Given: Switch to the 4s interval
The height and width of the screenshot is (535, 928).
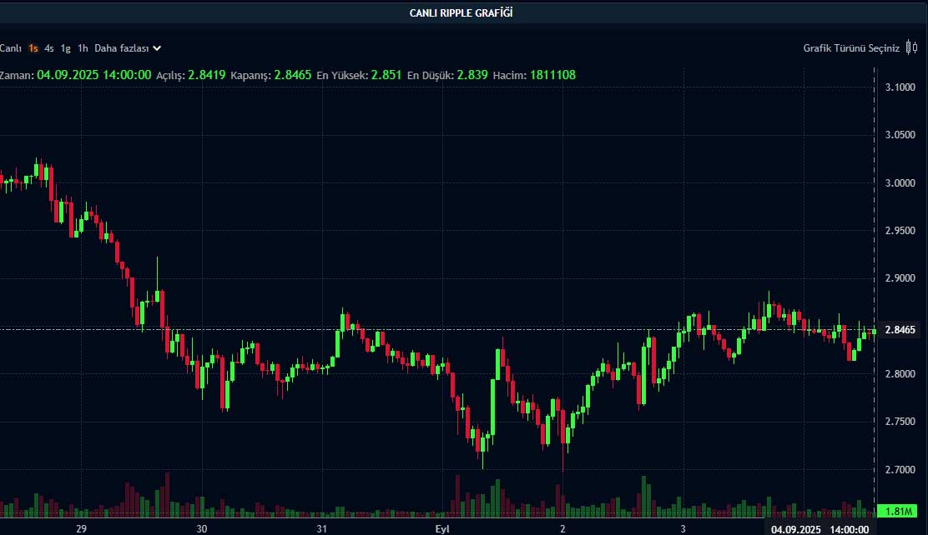Looking at the screenshot, I should [x=49, y=48].
